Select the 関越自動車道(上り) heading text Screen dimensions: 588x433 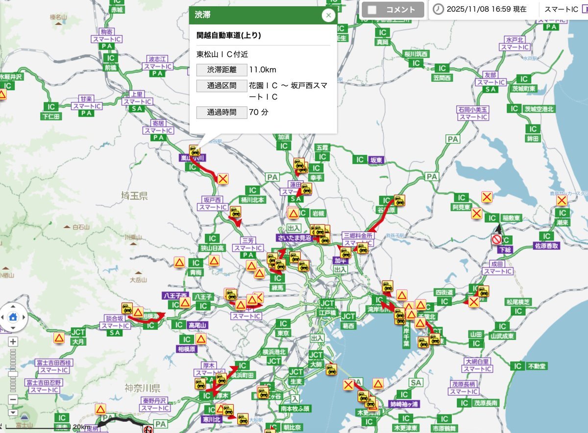pos(229,35)
